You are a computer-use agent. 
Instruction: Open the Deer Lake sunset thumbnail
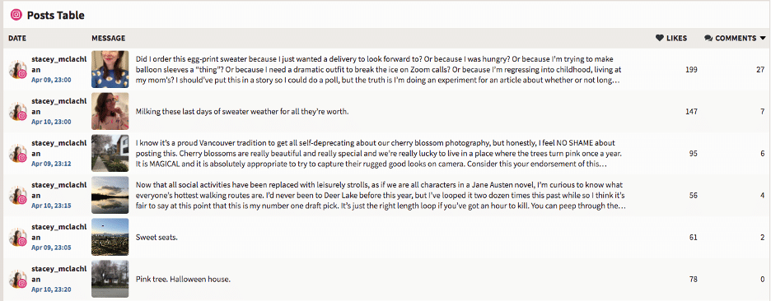pos(110,195)
